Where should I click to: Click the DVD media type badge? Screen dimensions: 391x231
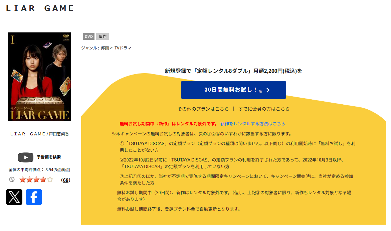pyautogui.click(x=88, y=36)
